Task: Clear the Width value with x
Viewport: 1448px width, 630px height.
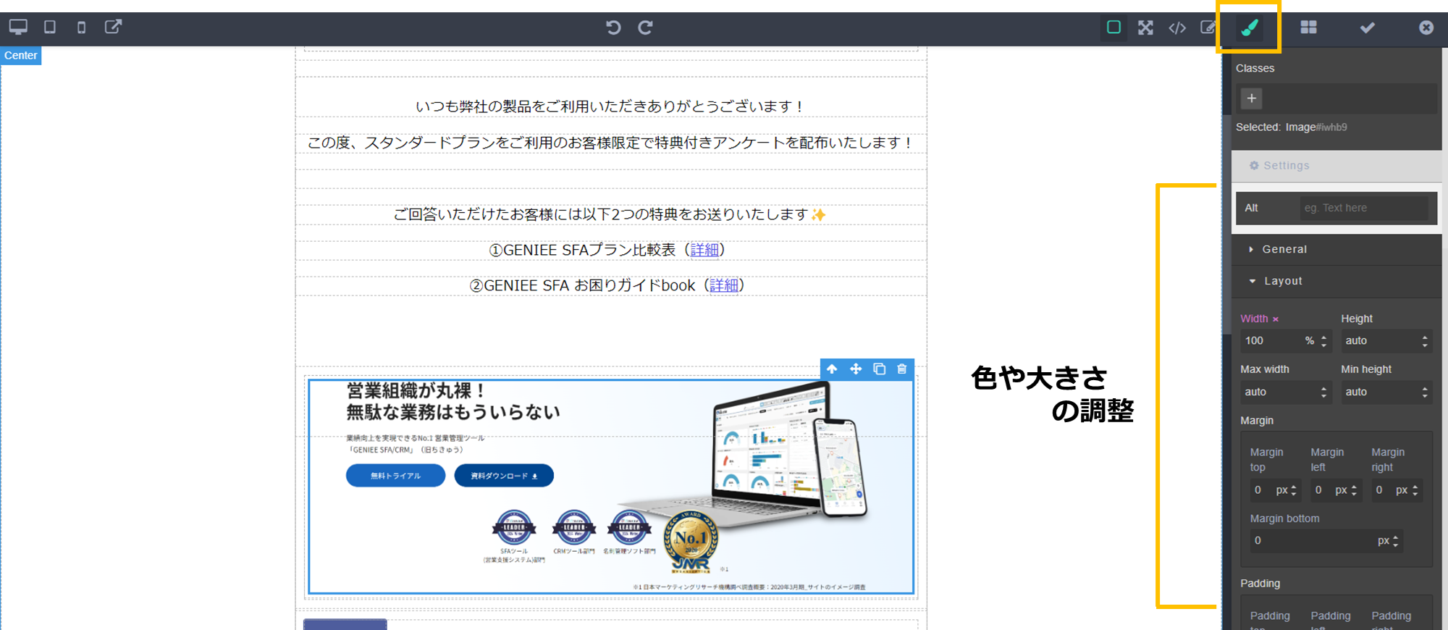Action: click(1276, 319)
